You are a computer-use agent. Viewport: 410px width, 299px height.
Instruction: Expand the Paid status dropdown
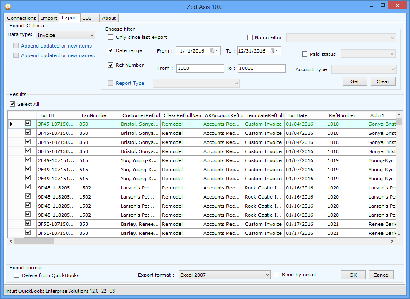click(x=368, y=54)
